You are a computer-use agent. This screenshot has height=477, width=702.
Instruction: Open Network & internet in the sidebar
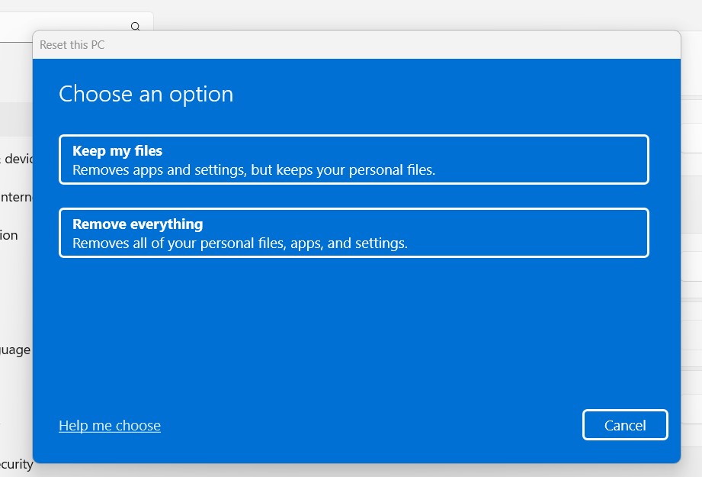click(15, 197)
